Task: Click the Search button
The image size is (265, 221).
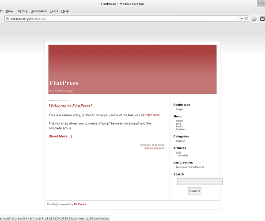Action: pos(194,191)
